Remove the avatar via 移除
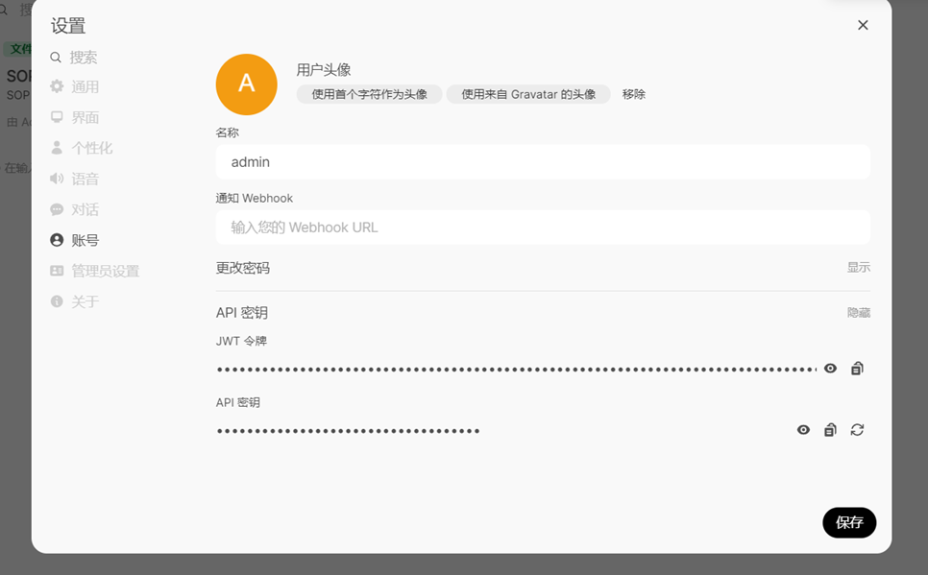The height and width of the screenshot is (575, 928). click(x=634, y=94)
